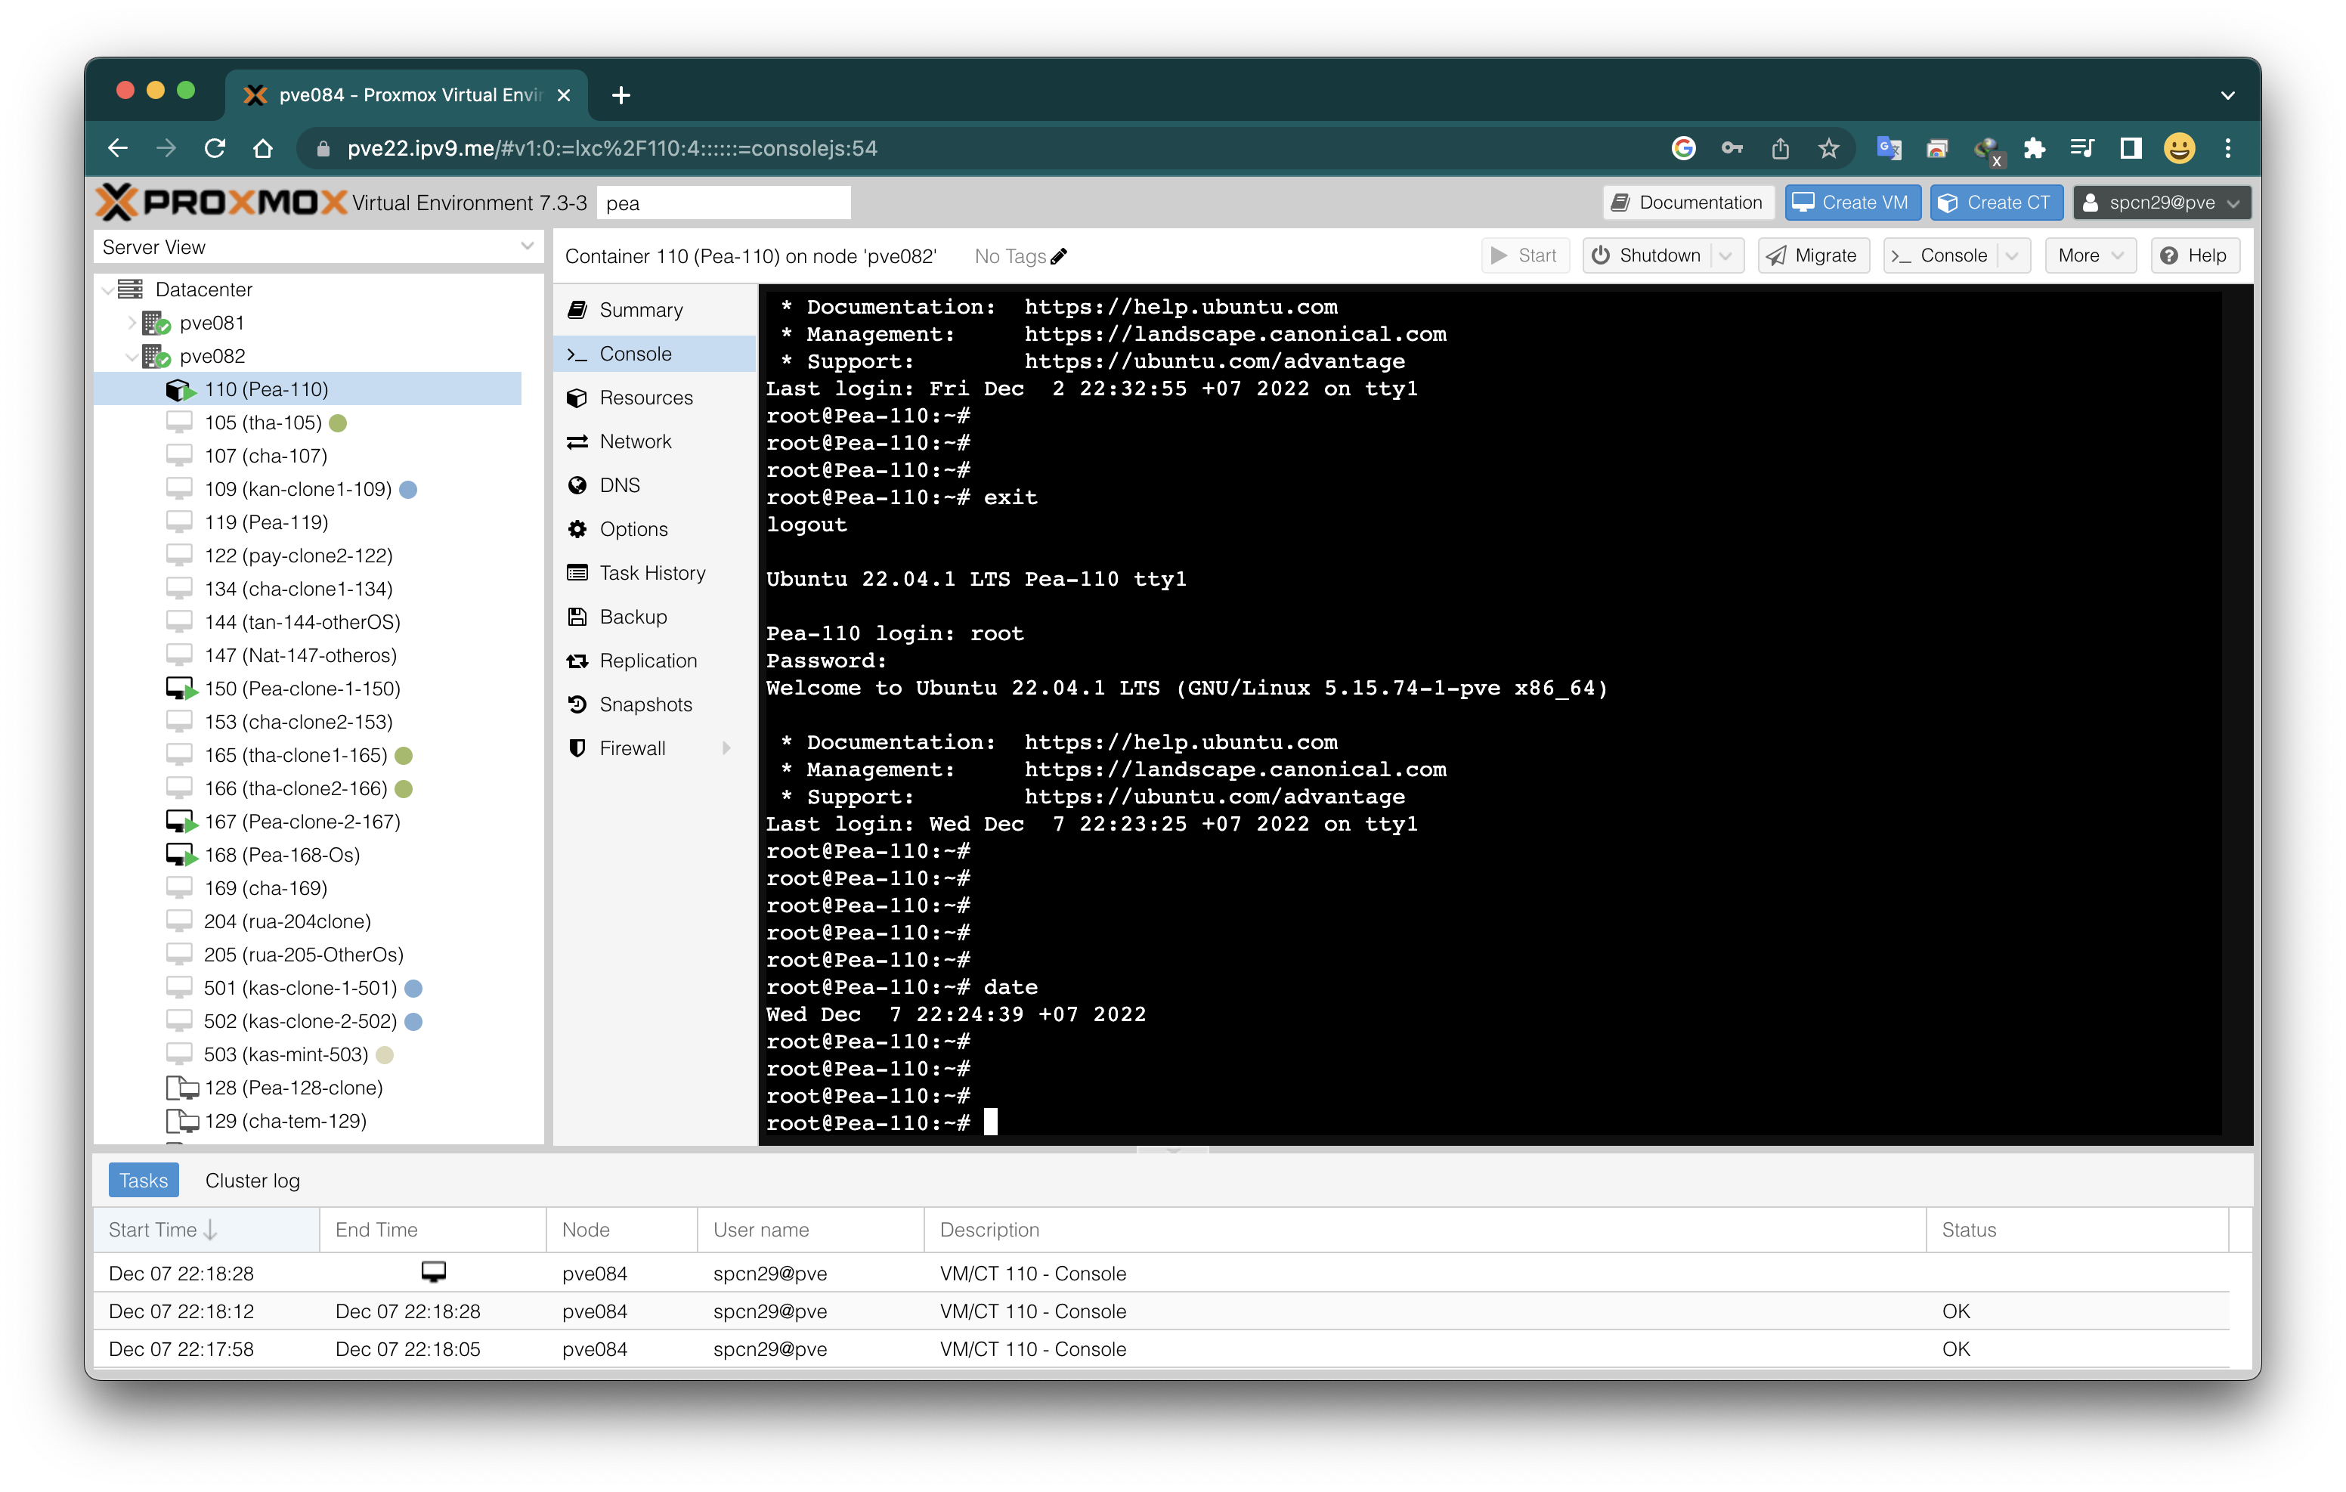The width and height of the screenshot is (2346, 1492).
Task: Open media control extension icon
Action: 2082,148
